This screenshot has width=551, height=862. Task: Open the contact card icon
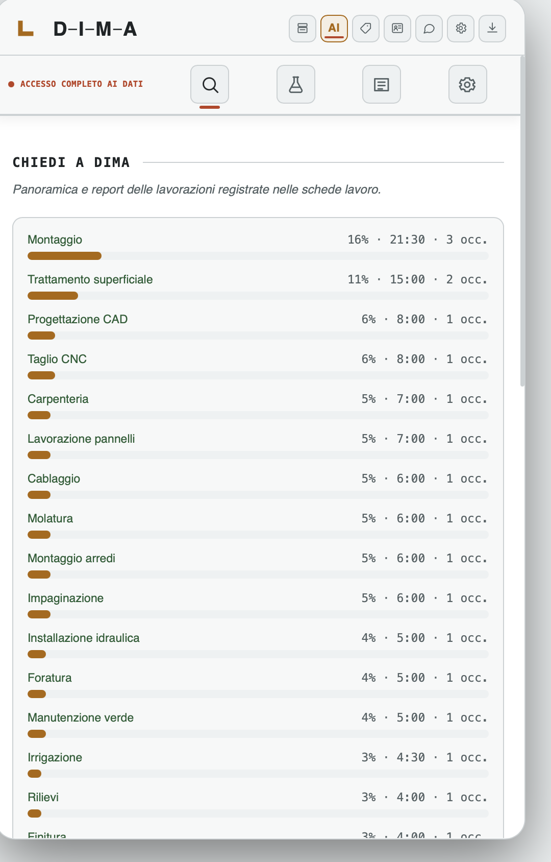tap(397, 29)
